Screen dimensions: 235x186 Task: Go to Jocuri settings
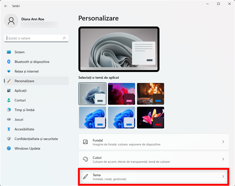[36, 120]
